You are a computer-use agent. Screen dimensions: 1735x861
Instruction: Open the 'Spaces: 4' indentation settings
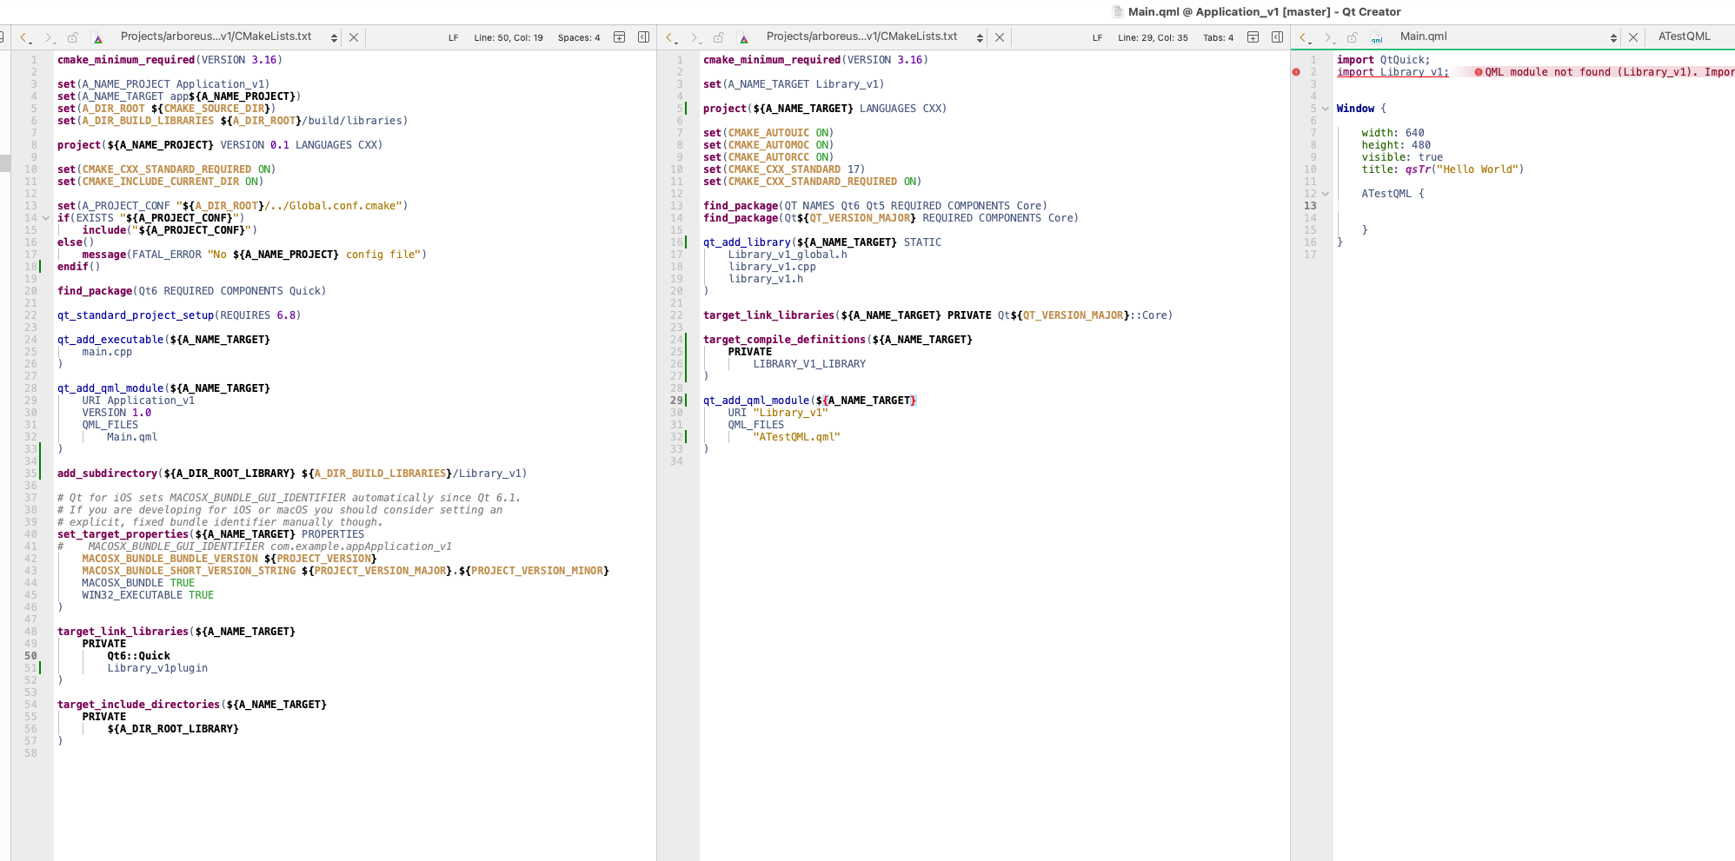coord(579,37)
